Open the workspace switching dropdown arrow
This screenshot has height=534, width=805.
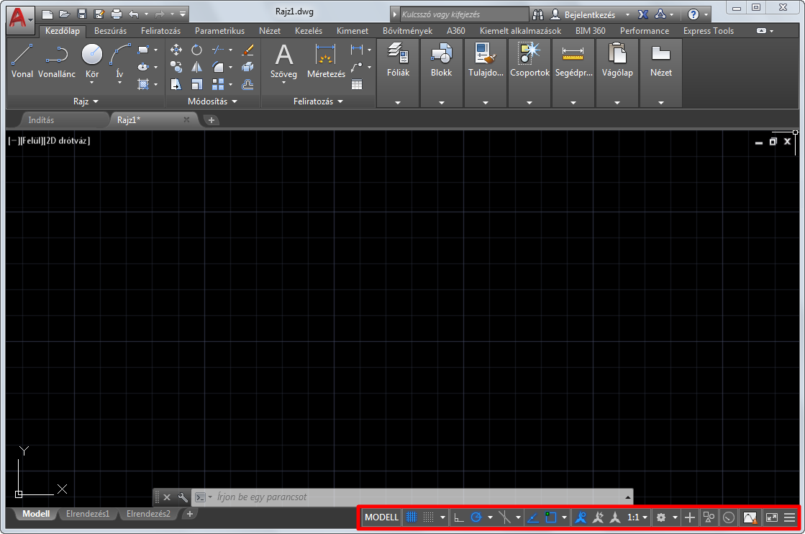pyautogui.click(x=675, y=517)
